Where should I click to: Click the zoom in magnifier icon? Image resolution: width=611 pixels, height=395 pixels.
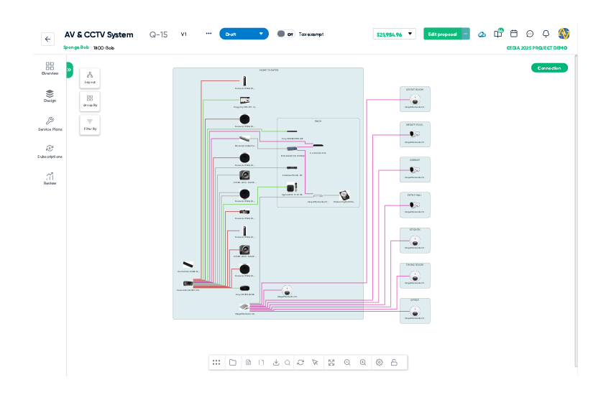pos(363,363)
